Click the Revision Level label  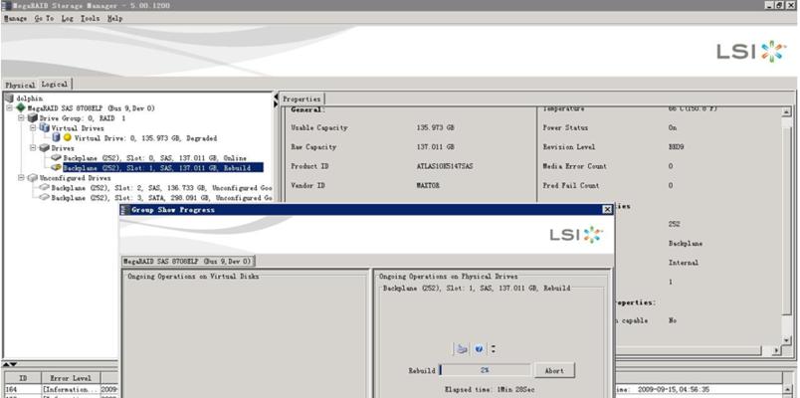pyautogui.click(x=567, y=147)
